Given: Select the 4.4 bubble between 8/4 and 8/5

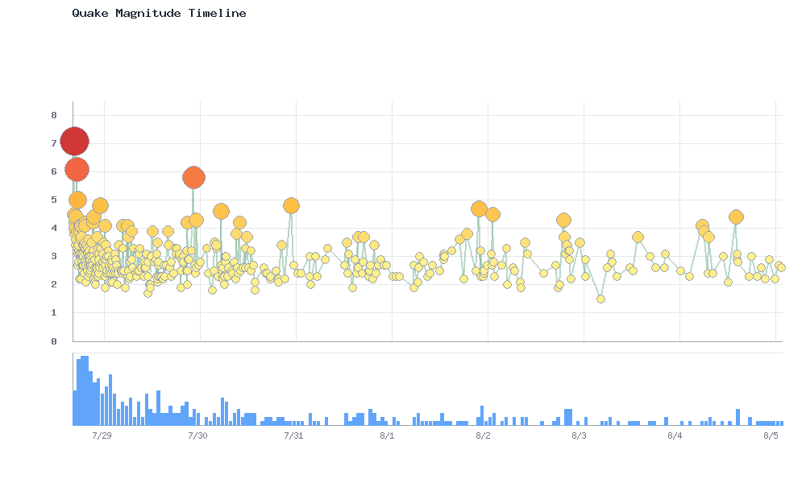Looking at the screenshot, I should point(736,217).
